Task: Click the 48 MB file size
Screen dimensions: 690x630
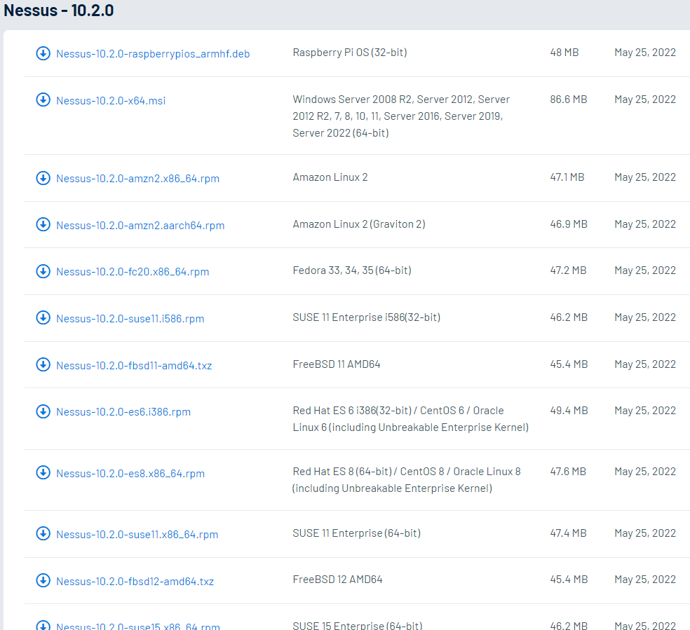Action: 564,53
